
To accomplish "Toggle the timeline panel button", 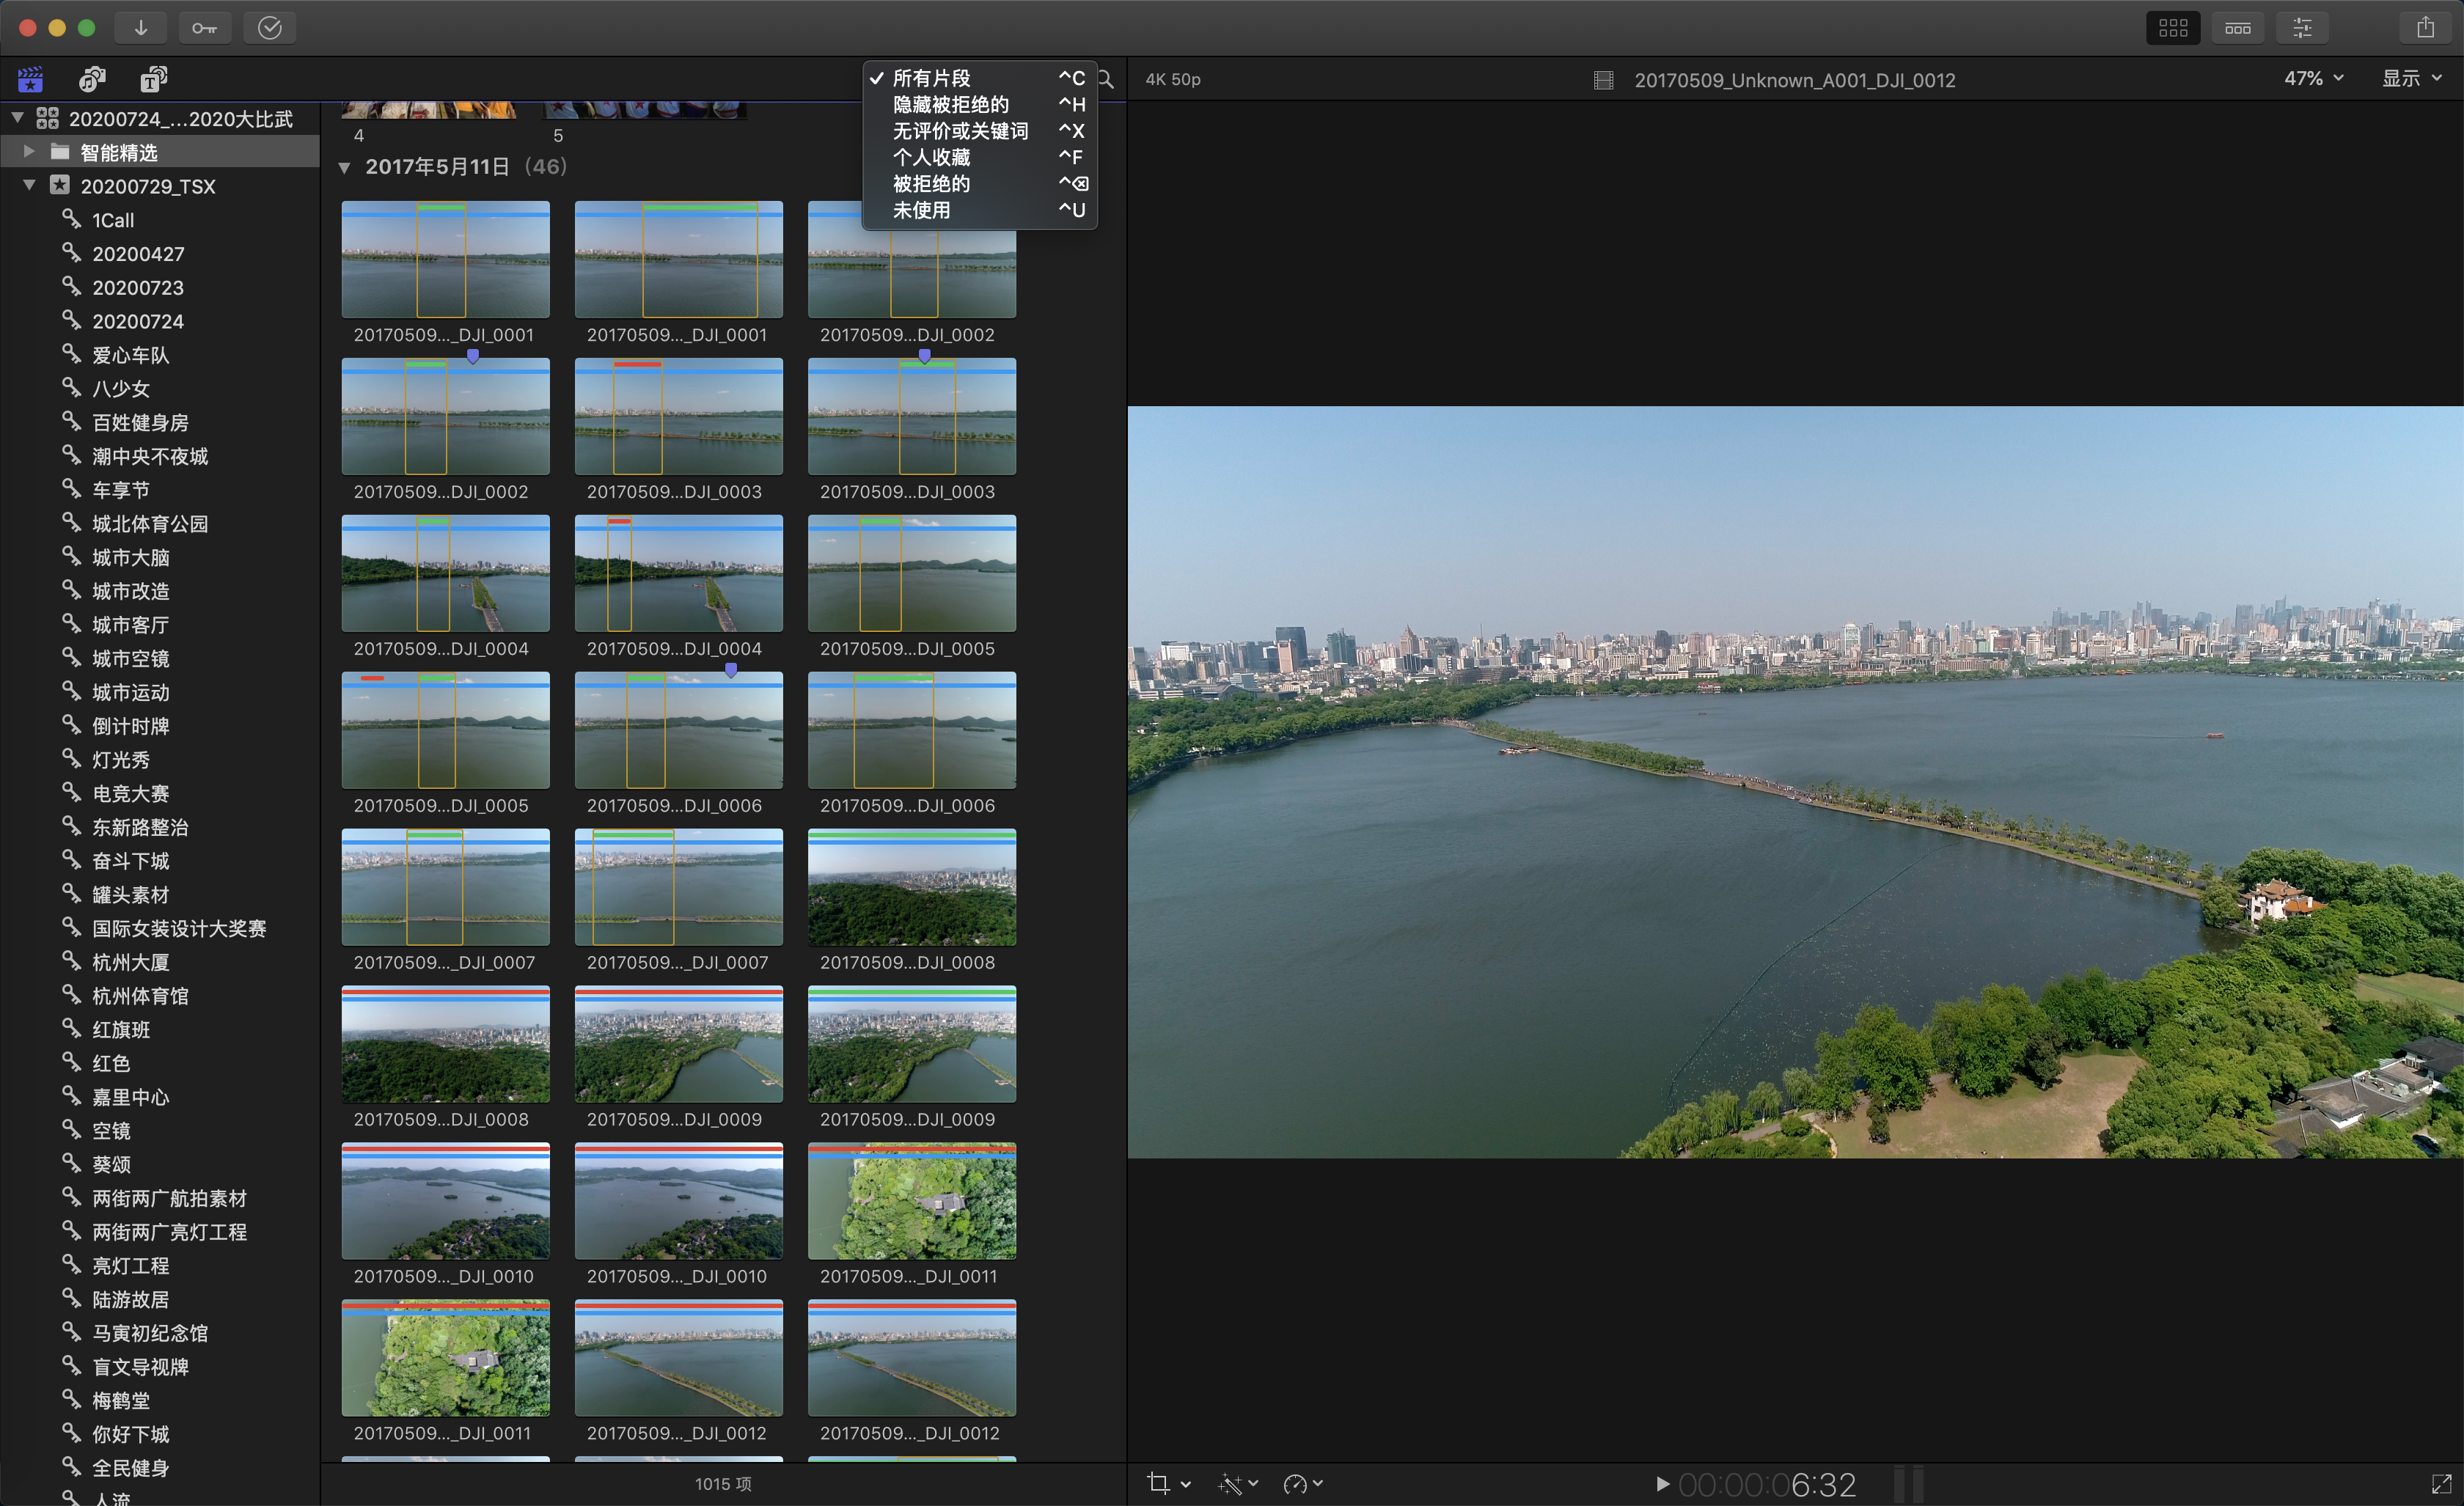I will tap(2237, 28).
